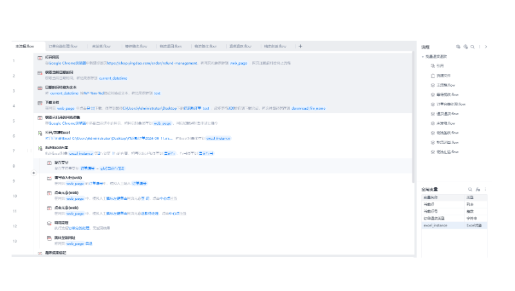Click the search icon in the global variables panel
The image size is (515, 291).
coord(470,190)
